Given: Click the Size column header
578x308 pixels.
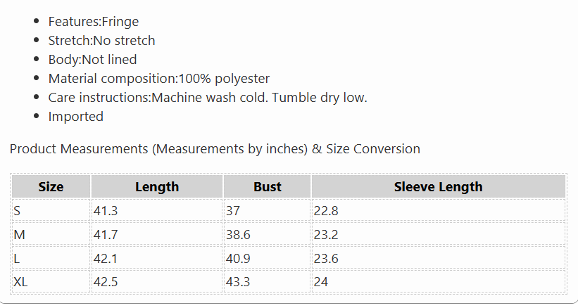Looking at the screenshot, I should (51, 186).
